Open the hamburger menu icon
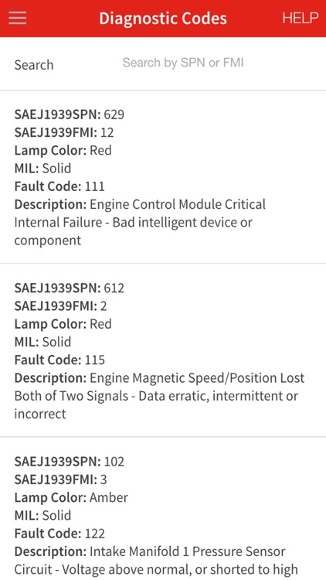Screen dimensions: 326x580 pyautogui.click(x=17, y=18)
